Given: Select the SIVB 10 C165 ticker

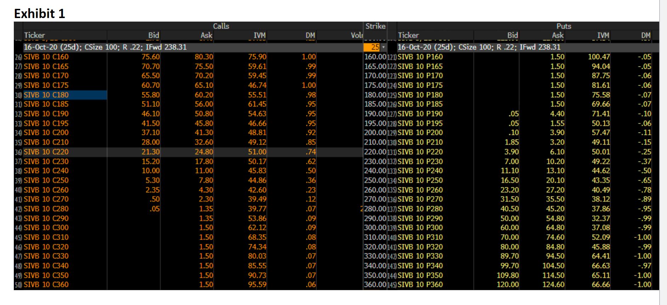Looking at the screenshot, I should (46, 67).
